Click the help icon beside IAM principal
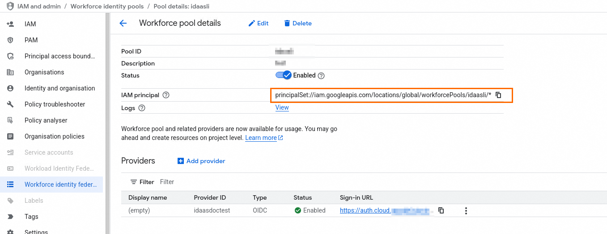 point(166,95)
